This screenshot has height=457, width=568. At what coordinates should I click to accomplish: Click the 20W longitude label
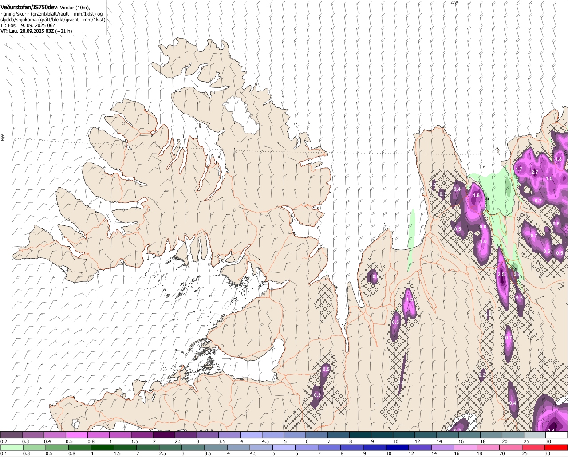coord(454,2)
